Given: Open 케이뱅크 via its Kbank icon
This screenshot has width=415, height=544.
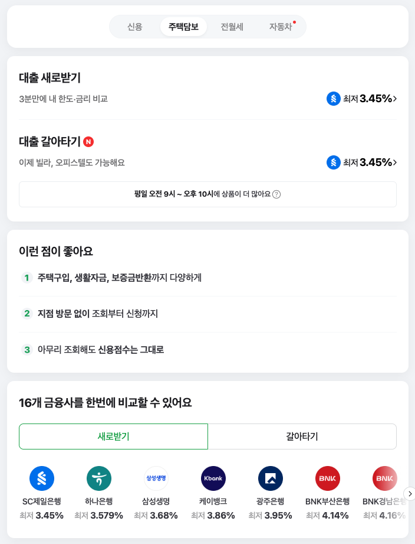Looking at the screenshot, I should click(x=213, y=478).
